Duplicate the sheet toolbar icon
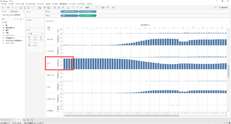Image resolution: width=231 pixels, height=124 pixels. tap(45, 7)
